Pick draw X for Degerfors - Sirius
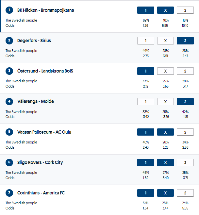199x215 pixels. (165, 41)
